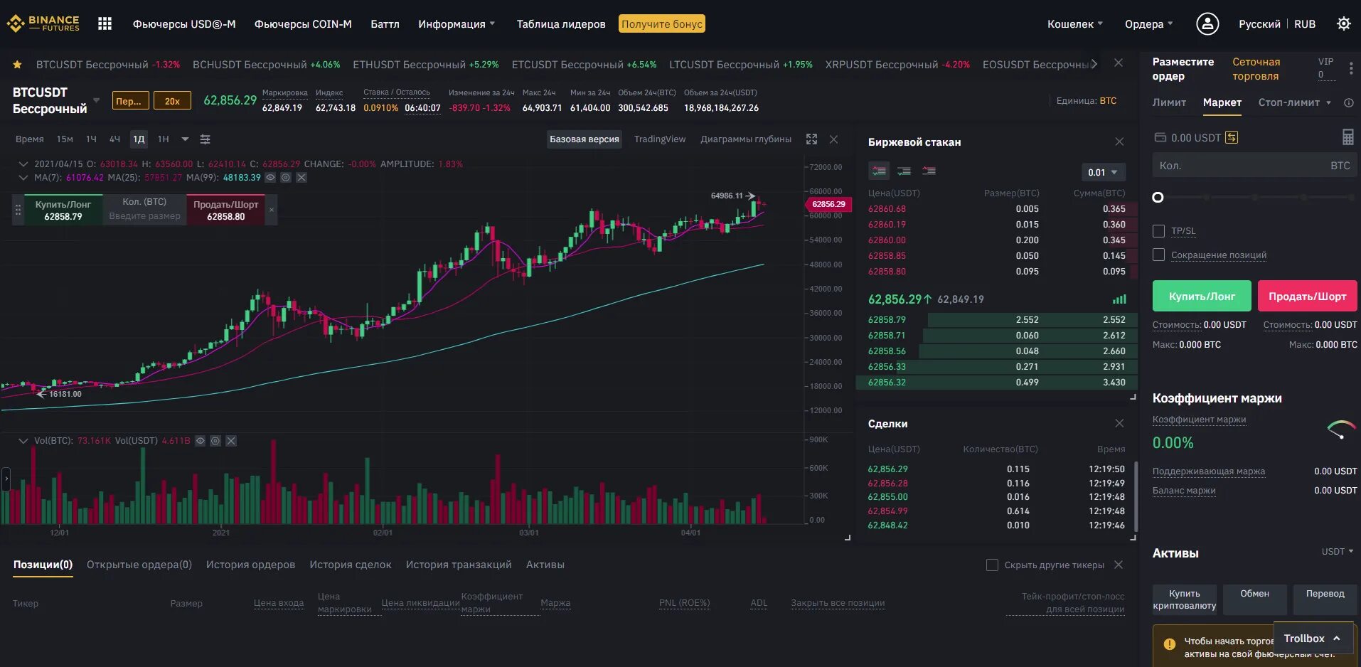This screenshot has width=1361, height=667.
Task: Open Фьючерсы COIN-M menu
Action: pos(303,24)
